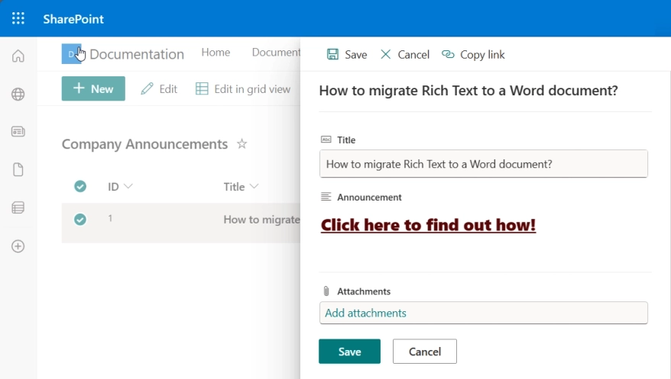Open list item titled 'How to migrate'

262,220
